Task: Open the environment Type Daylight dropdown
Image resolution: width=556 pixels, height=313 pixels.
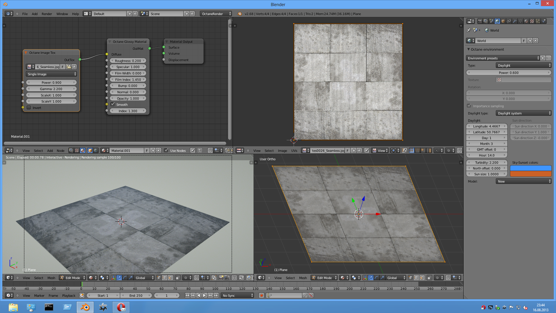Action: pos(523,65)
